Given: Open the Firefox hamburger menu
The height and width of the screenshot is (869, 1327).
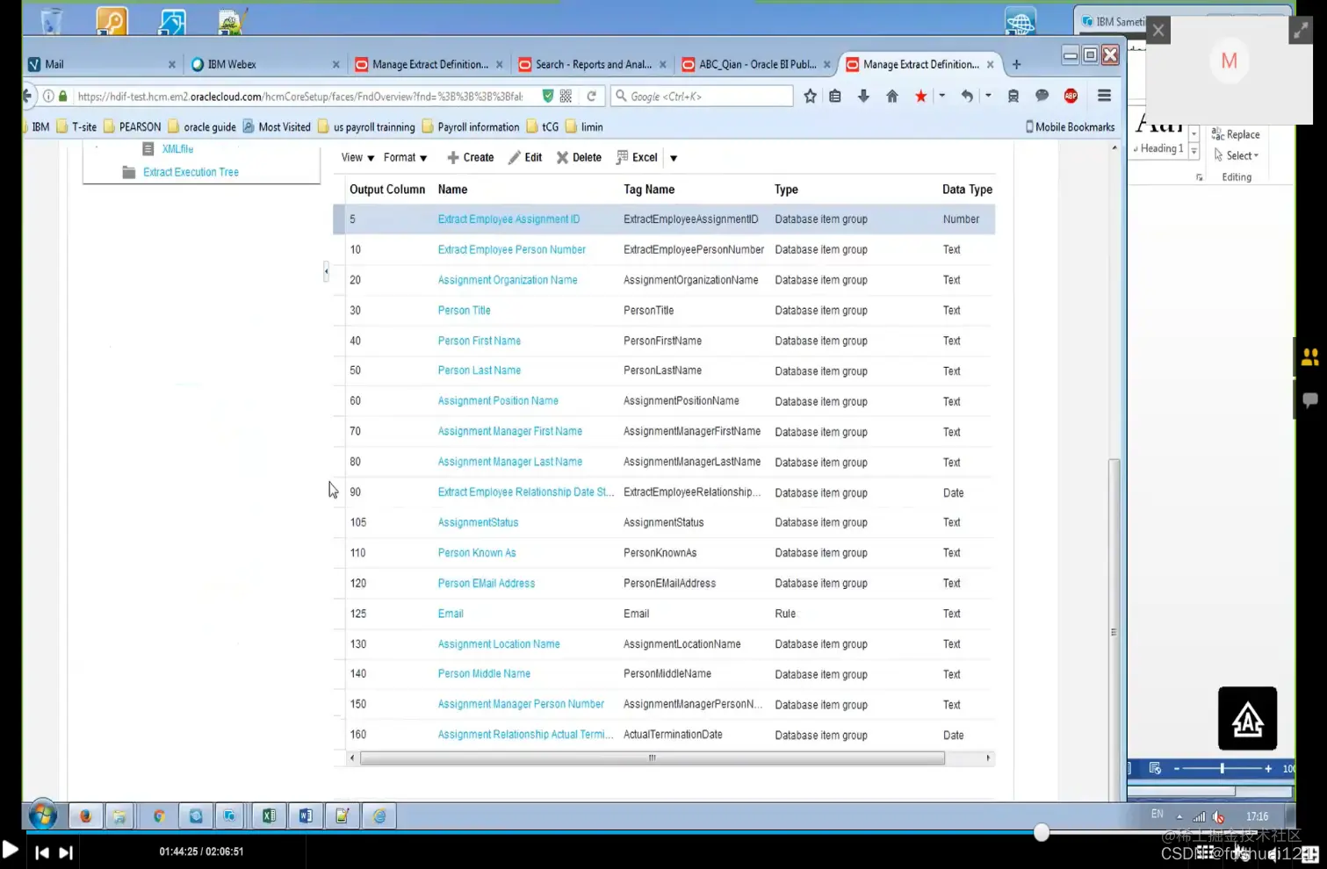Looking at the screenshot, I should click(1105, 96).
